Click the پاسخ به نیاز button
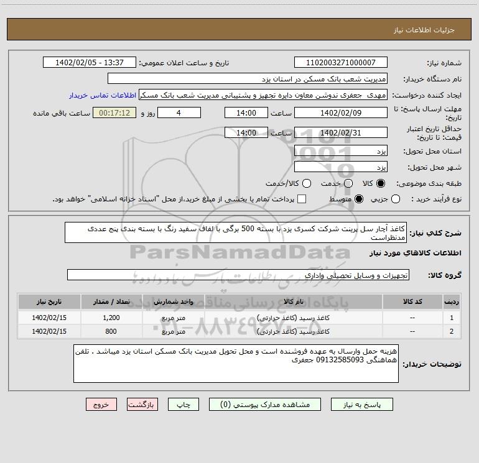Image resolution: width=479 pixels, height=463 pixels. (x=361, y=405)
